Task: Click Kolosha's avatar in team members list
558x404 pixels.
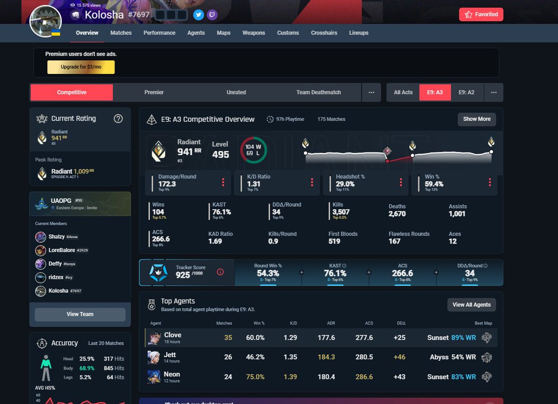Action: (40, 291)
